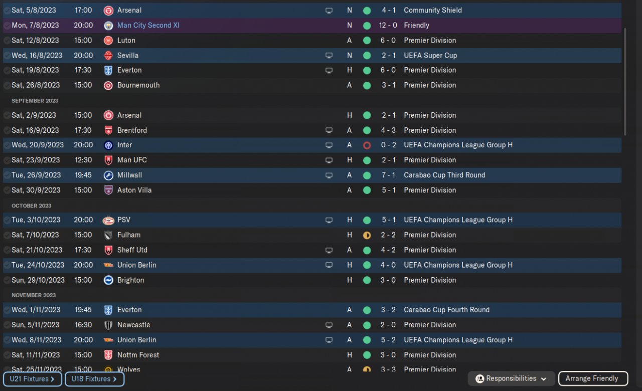Toggle the checkmark beside Sat, 23/9/2023 fixture
The image size is (642, 391).
coord(7,160)
